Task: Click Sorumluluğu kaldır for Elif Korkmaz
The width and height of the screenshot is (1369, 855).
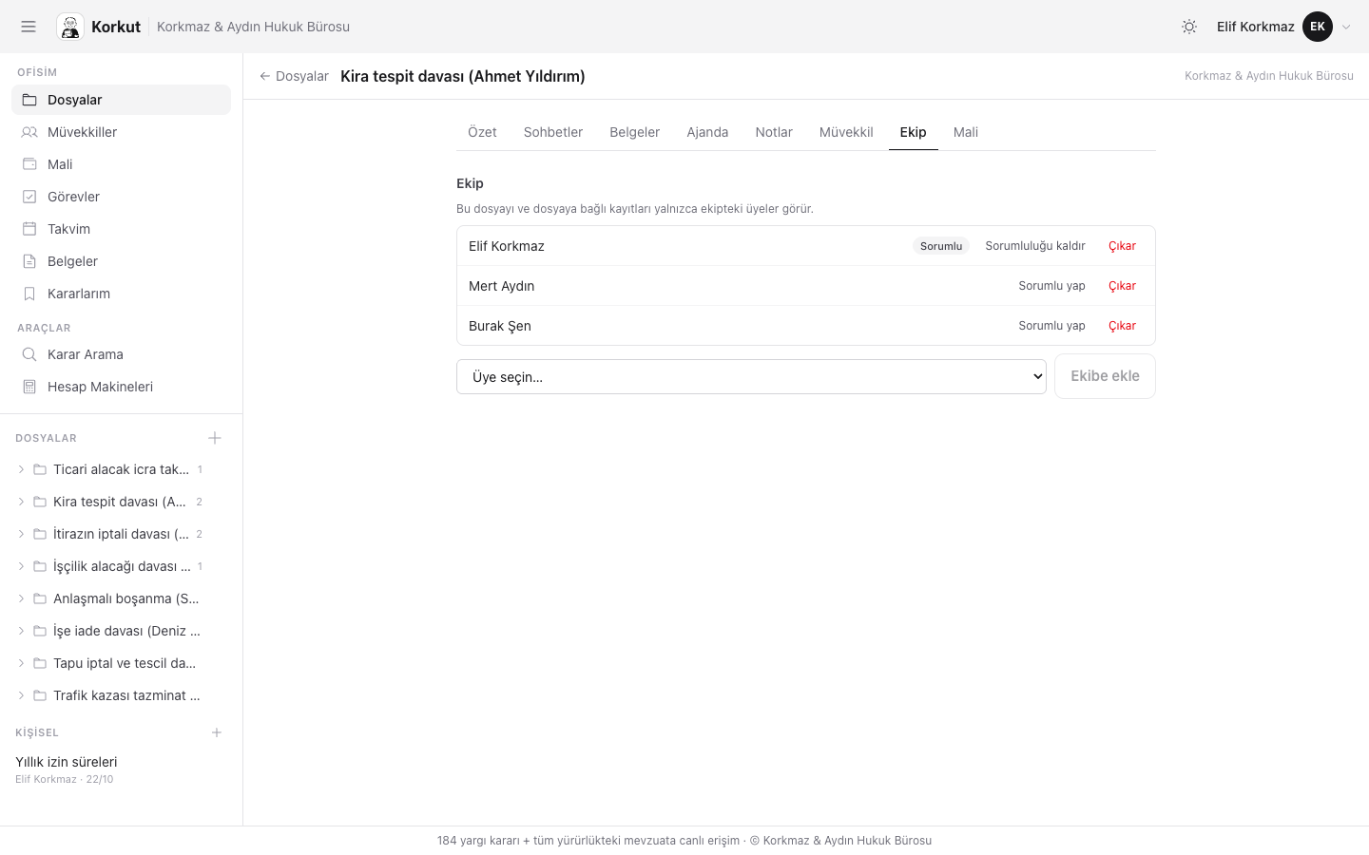Action: coord(1035,246)
